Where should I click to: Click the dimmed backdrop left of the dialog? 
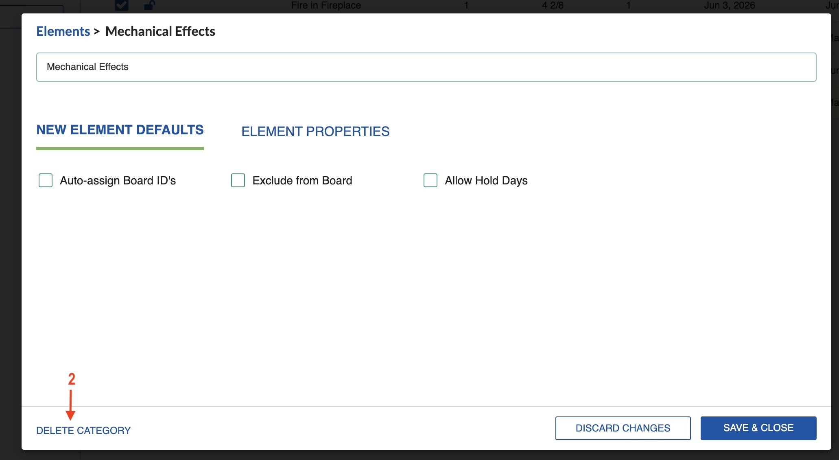click(10, 244)
